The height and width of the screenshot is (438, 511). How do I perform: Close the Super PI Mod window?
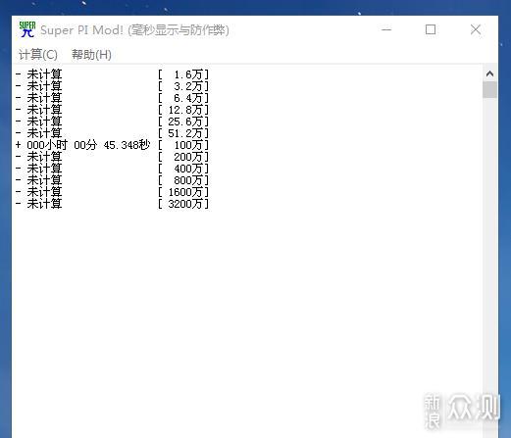coord(476,29)
